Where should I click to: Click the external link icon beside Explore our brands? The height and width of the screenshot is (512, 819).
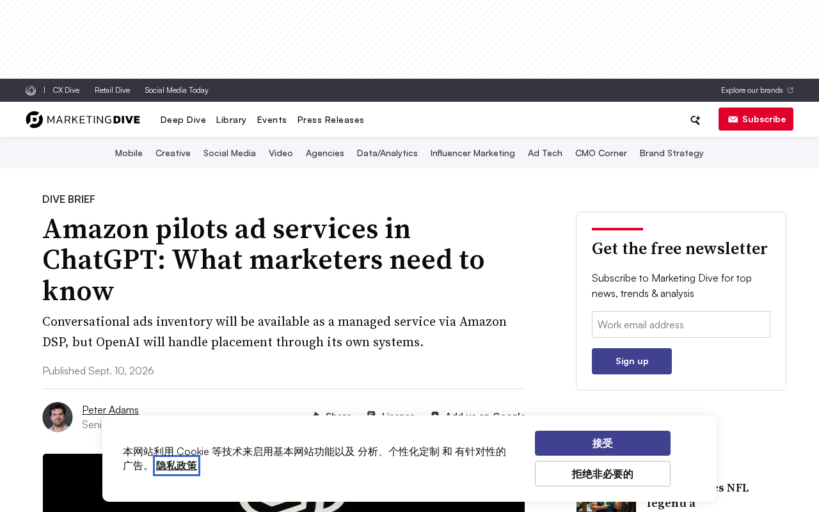pyautogui.click(x=790, y=90)
